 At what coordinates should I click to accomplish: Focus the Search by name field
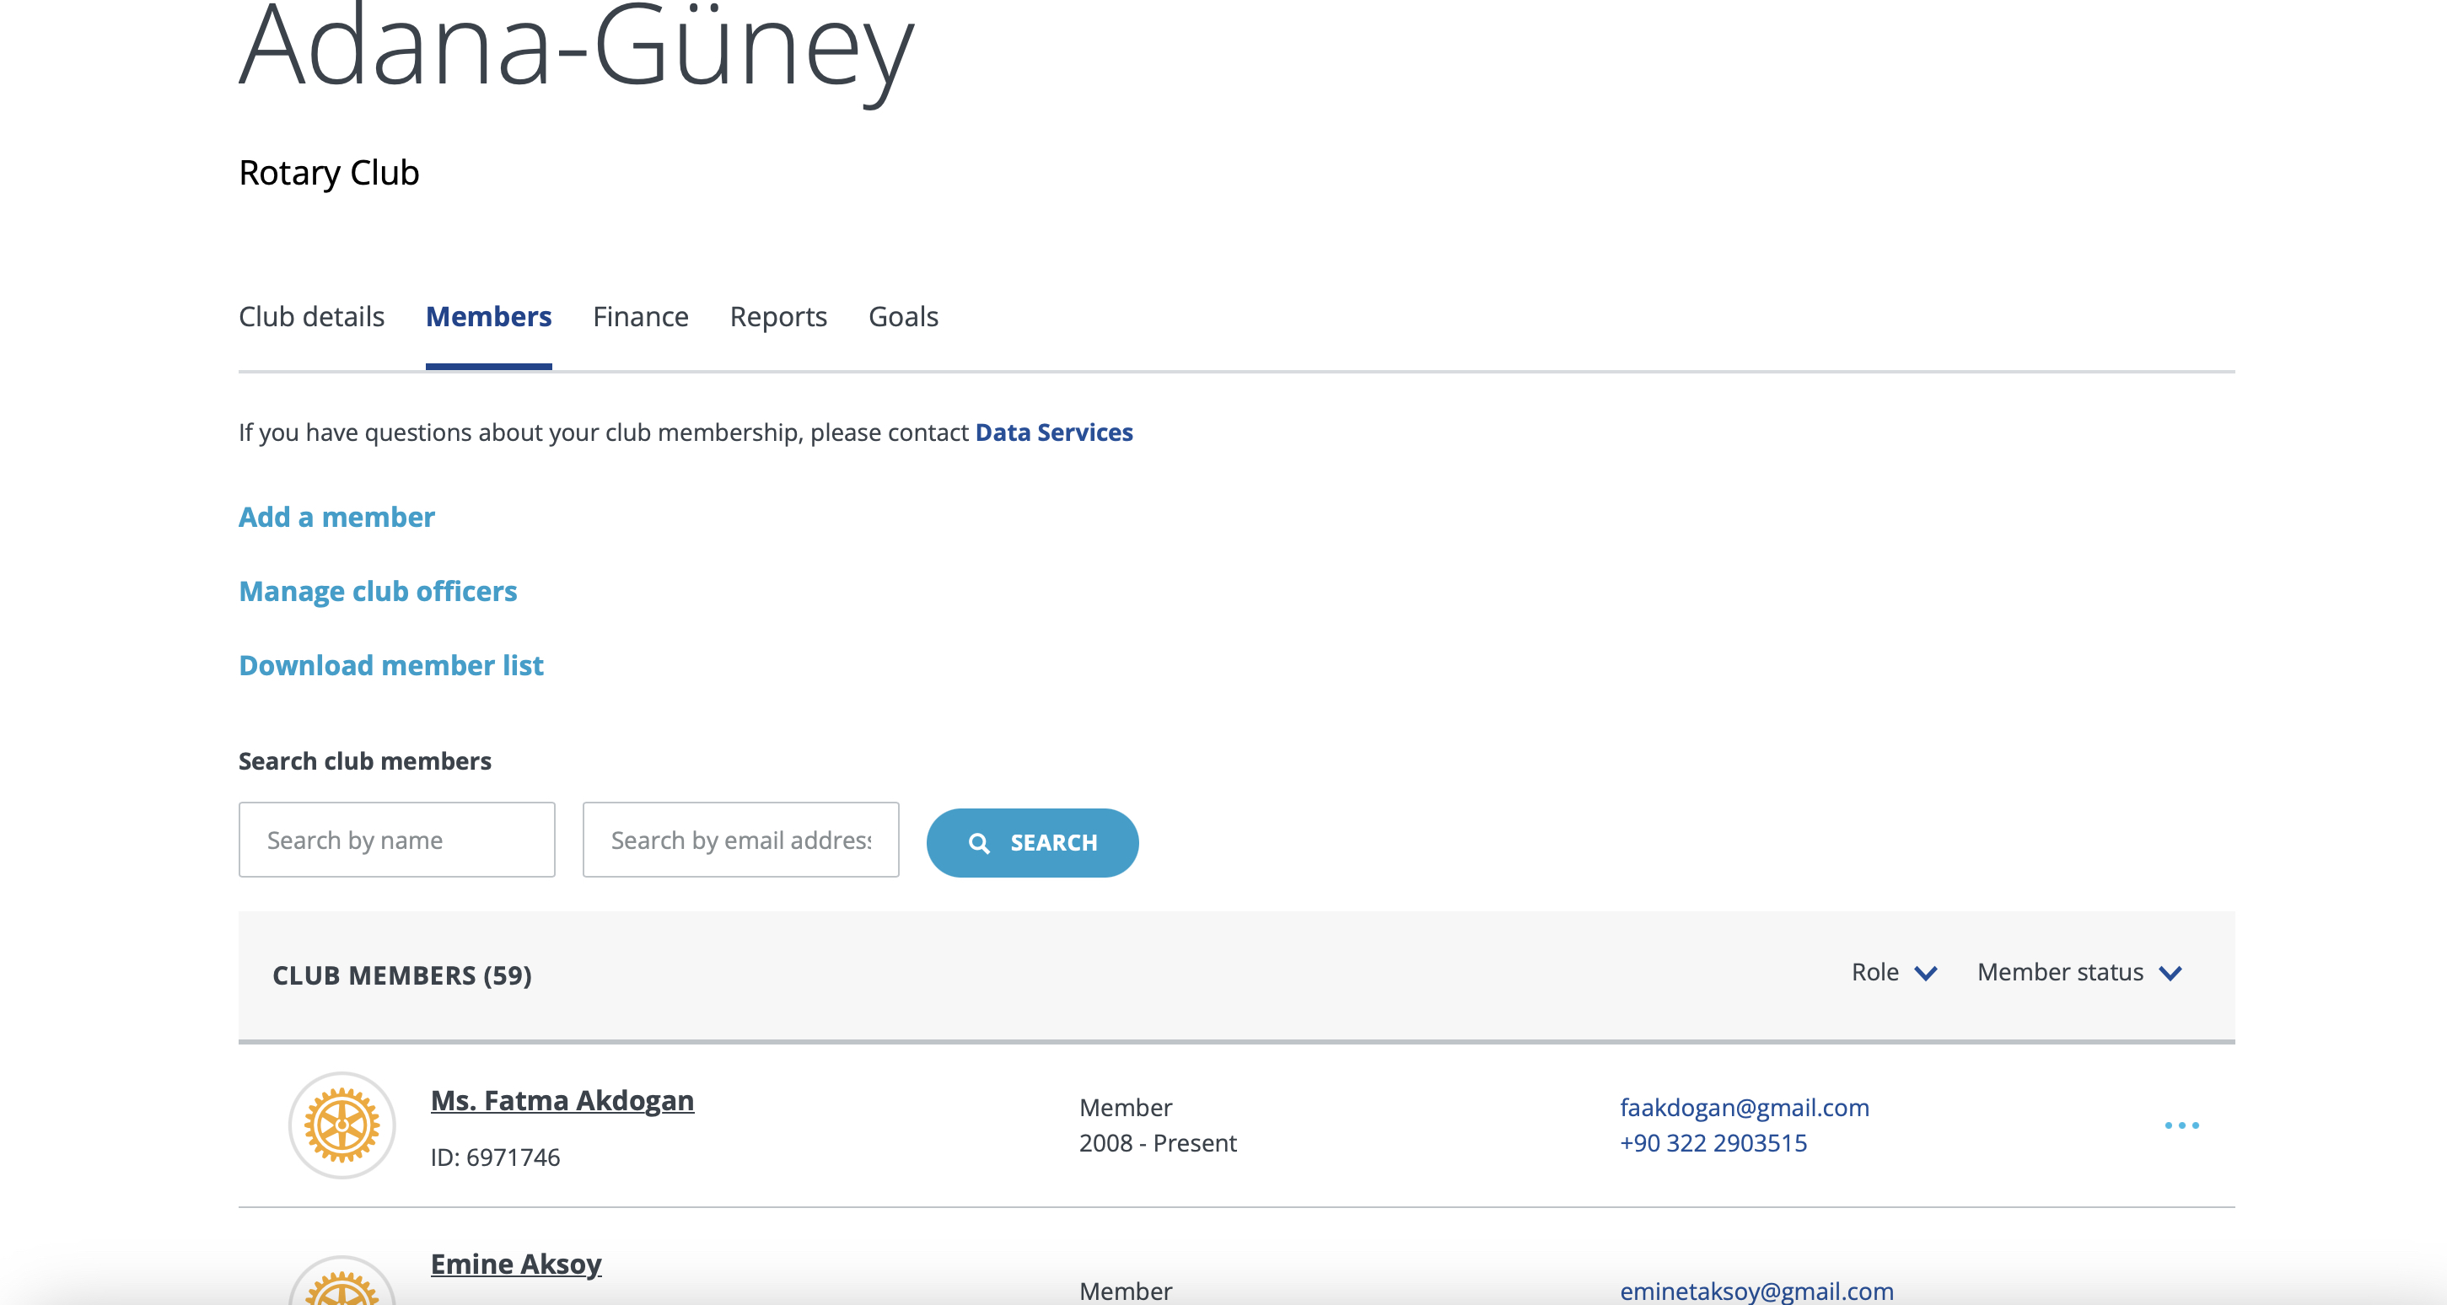pos(396,840)
